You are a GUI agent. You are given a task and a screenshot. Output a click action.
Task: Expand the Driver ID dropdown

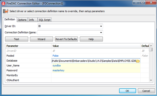point(101,26)
